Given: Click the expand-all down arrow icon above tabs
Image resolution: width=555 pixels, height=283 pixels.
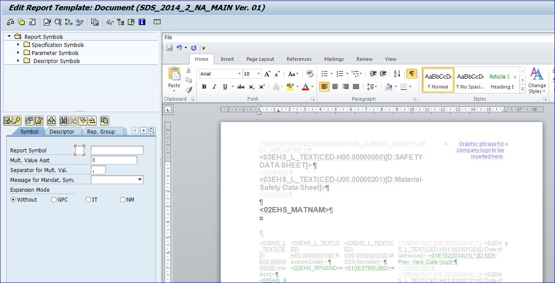Looking at the screenshot, I should [x=83, y=120].
